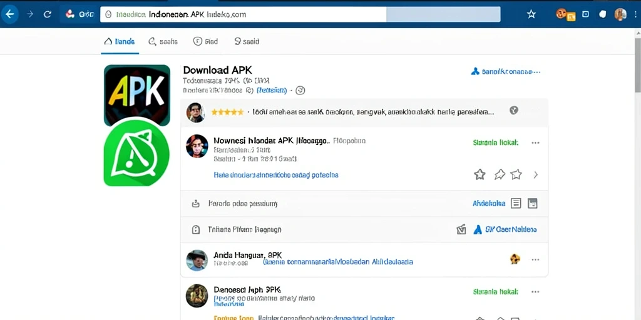Click the document list icon after 'Alvdekoka'
This screenshot has width=641, height=320.
pos(516,203)
